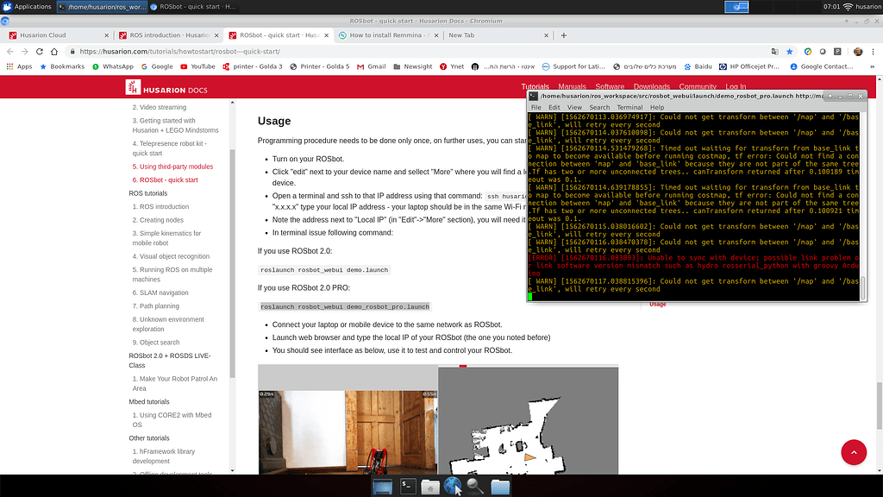The height and width of the screenshot is (497, 883).
Task: Switch to the 'How to install Remmina' tab
Action: coord(385,36)
